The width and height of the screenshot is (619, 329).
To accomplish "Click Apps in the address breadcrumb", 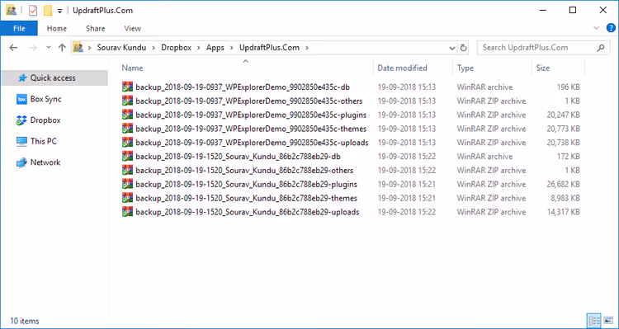I will (215, 48).
